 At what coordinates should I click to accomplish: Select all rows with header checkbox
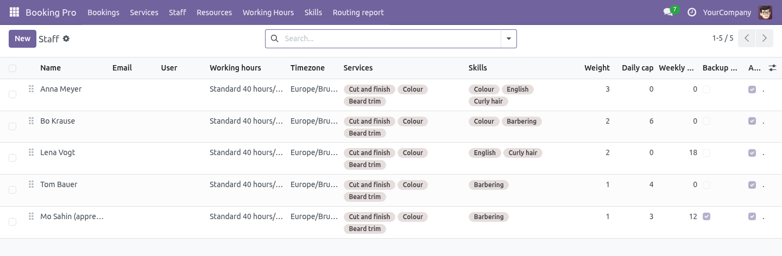coord(12,68)
